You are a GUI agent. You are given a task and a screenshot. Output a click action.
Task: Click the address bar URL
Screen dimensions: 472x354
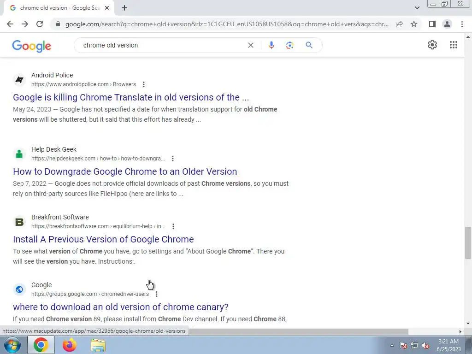click(227, 24)
